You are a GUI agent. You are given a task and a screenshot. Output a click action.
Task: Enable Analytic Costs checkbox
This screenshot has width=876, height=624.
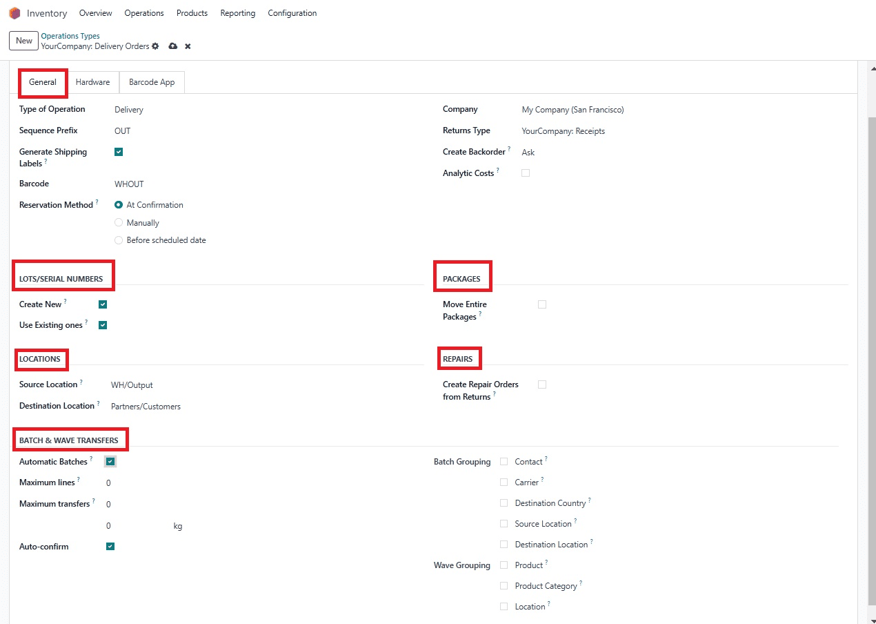526,173
